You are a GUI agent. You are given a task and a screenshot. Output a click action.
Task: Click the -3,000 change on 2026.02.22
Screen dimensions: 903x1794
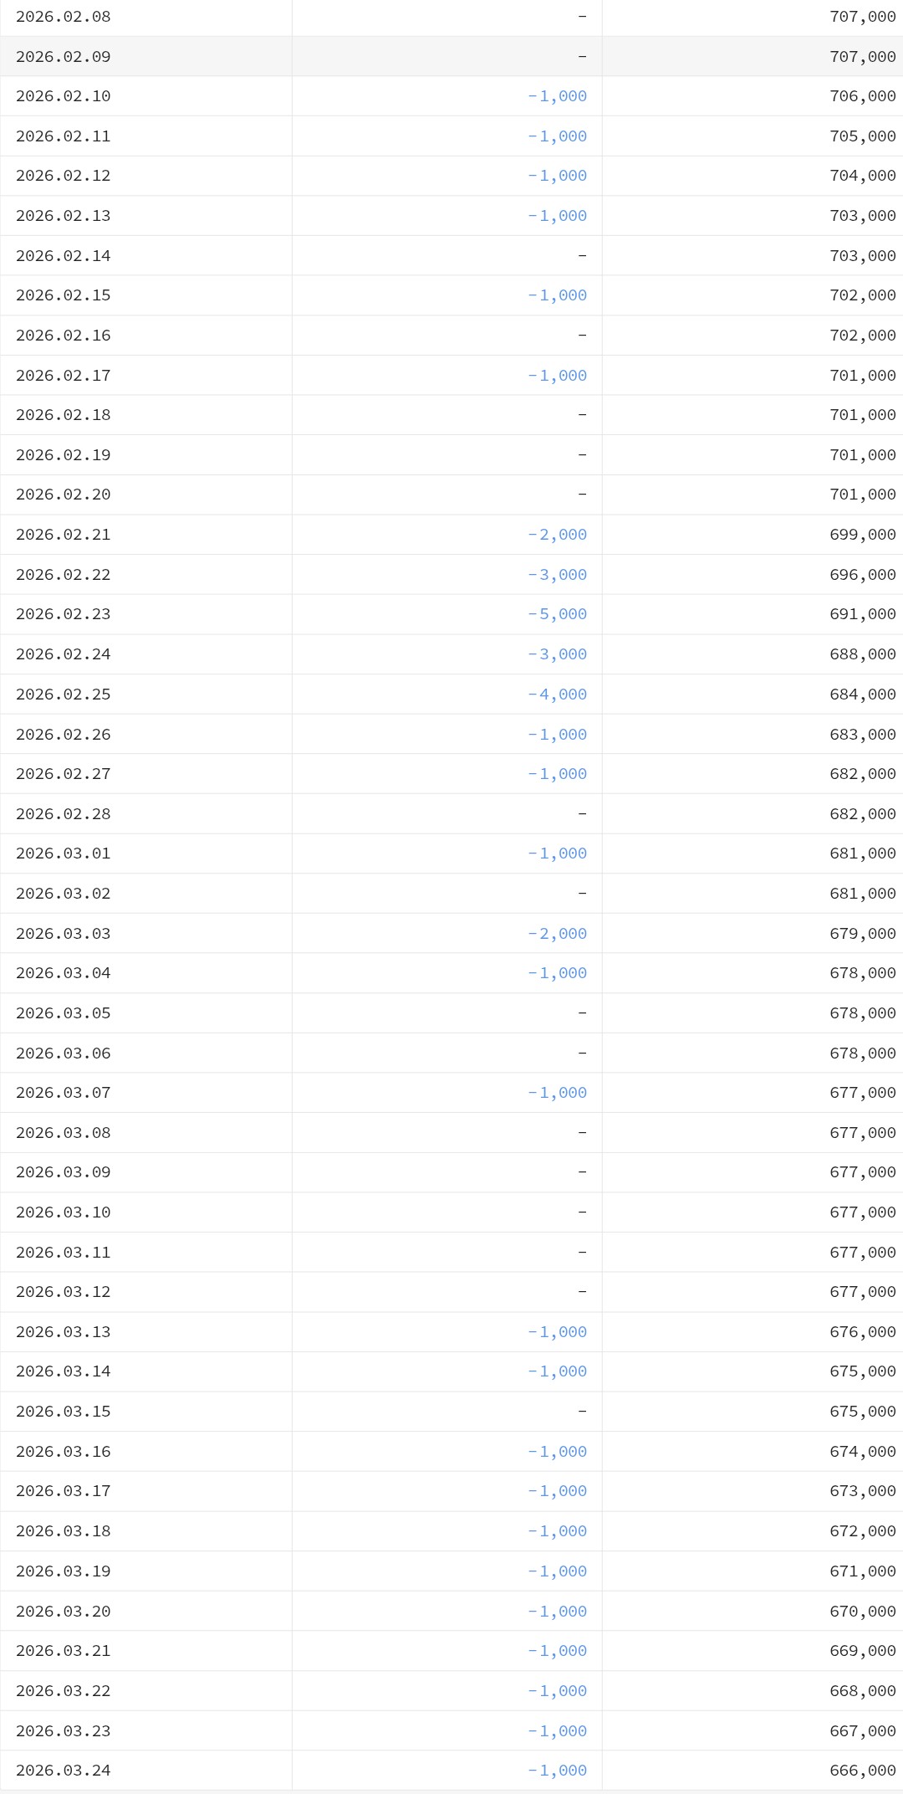[x=557, y=575]
